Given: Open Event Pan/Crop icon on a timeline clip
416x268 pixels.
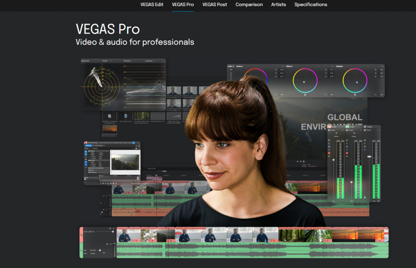Looking at the screenshot, I should 133,240.
